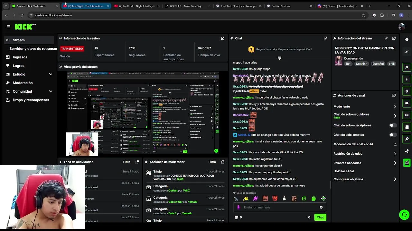The height and width of the screenshot is (231, 412).
Task: Toggle Chat de solo-suscriptores switch
Action: tap(393, 125)
